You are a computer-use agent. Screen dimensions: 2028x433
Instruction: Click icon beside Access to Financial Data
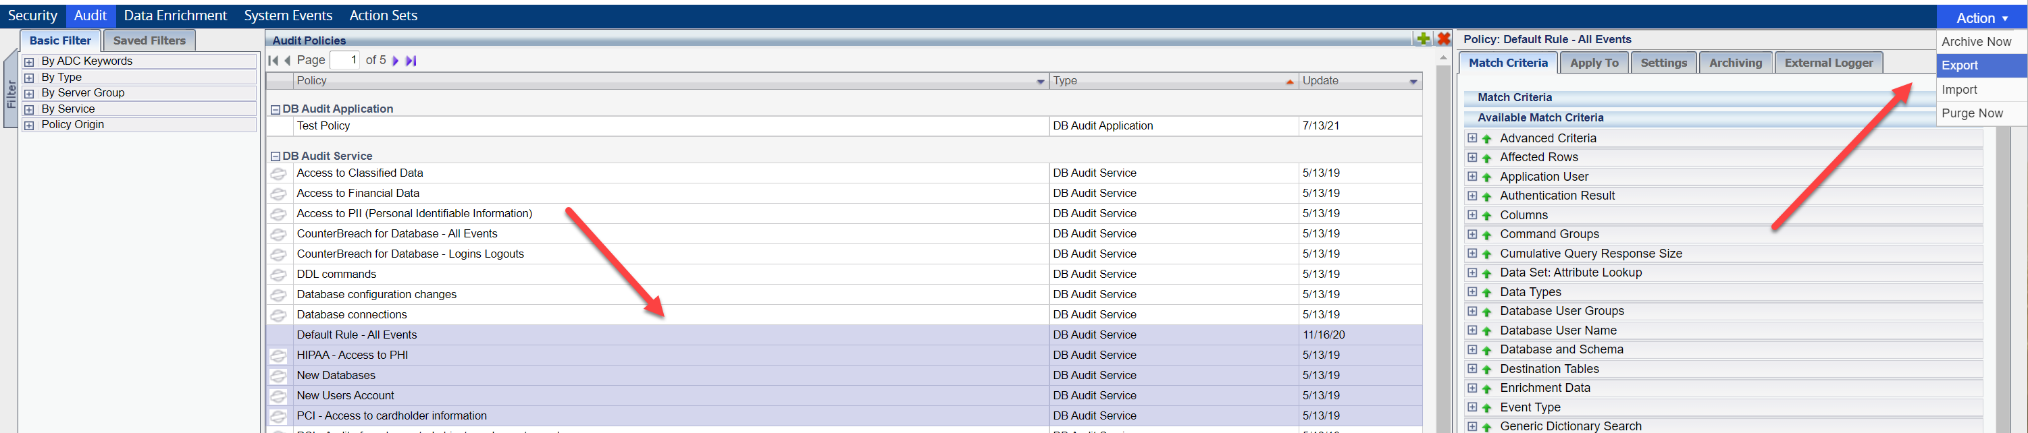278,194
